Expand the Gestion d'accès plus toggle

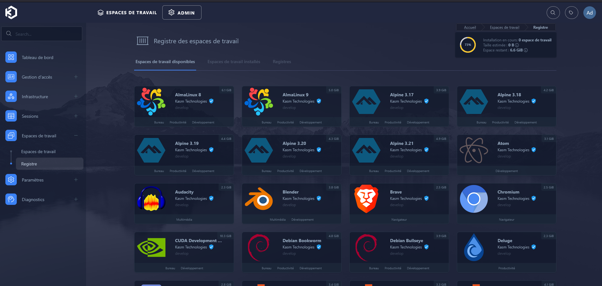(x=76, y=77)
